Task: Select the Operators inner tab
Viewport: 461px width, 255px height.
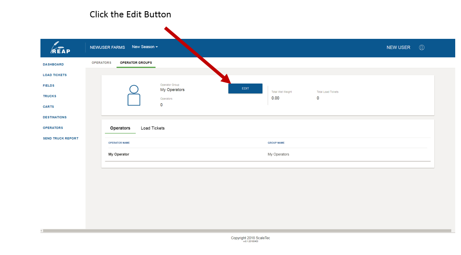Action: click(x=120, y=128)
